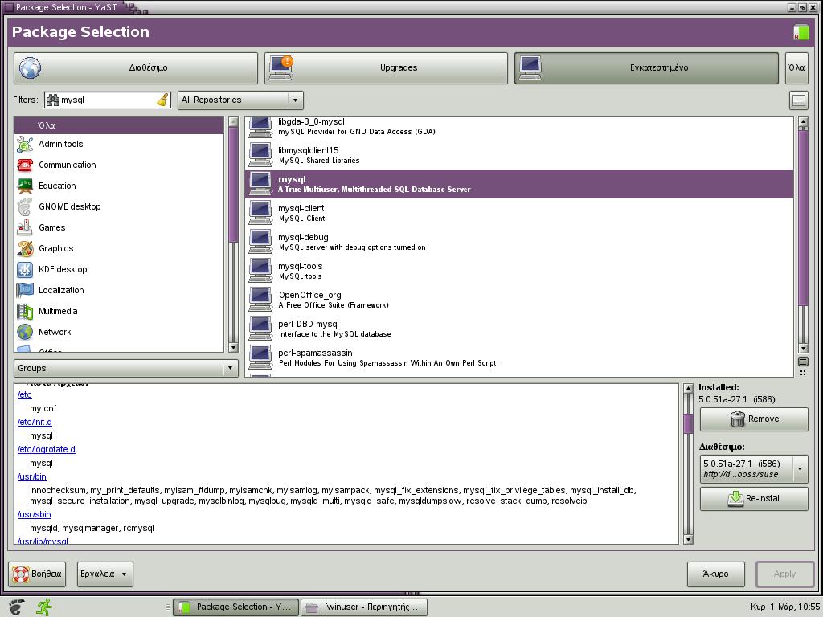
Task: Switch to the Εγκατεστημένο tab
Action: tap(647, 67)
